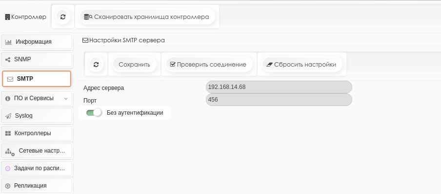Click Сканировать хранилища контроллера button

click(x=147, y=17)
